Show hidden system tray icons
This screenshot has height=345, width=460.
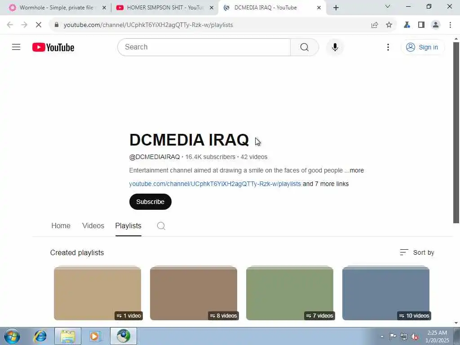(382, 336)
